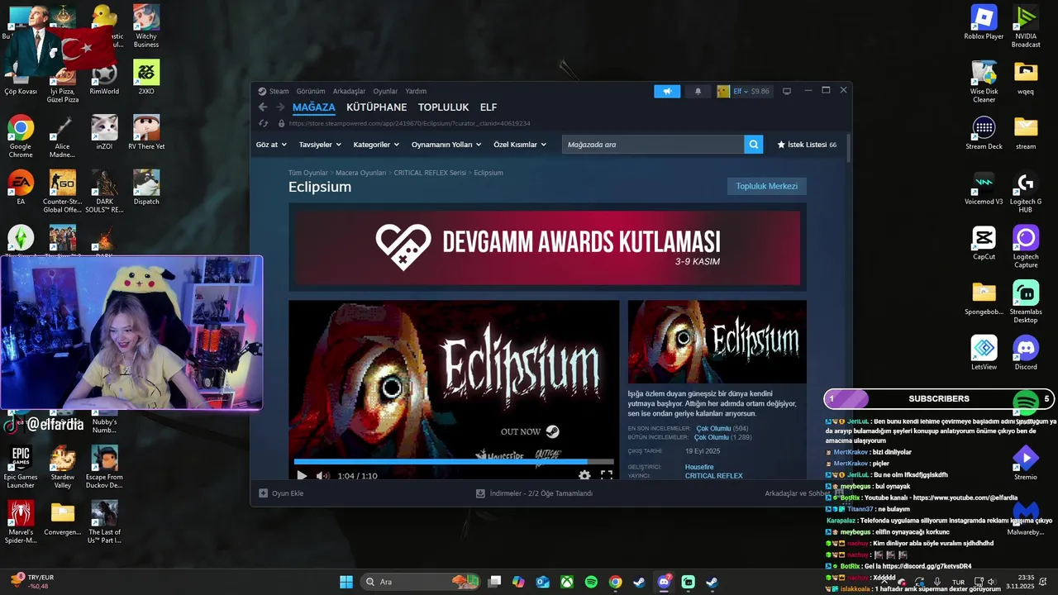Open the Stardew Valley shortcut
The image size is (1058, 595).
pyautogui.click(x=62, y=467)
